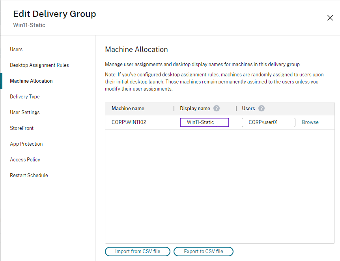The height and width of the screenshot is (261, 340).
Task: Navigate to StoreFront settings
Action: point(22,128)
